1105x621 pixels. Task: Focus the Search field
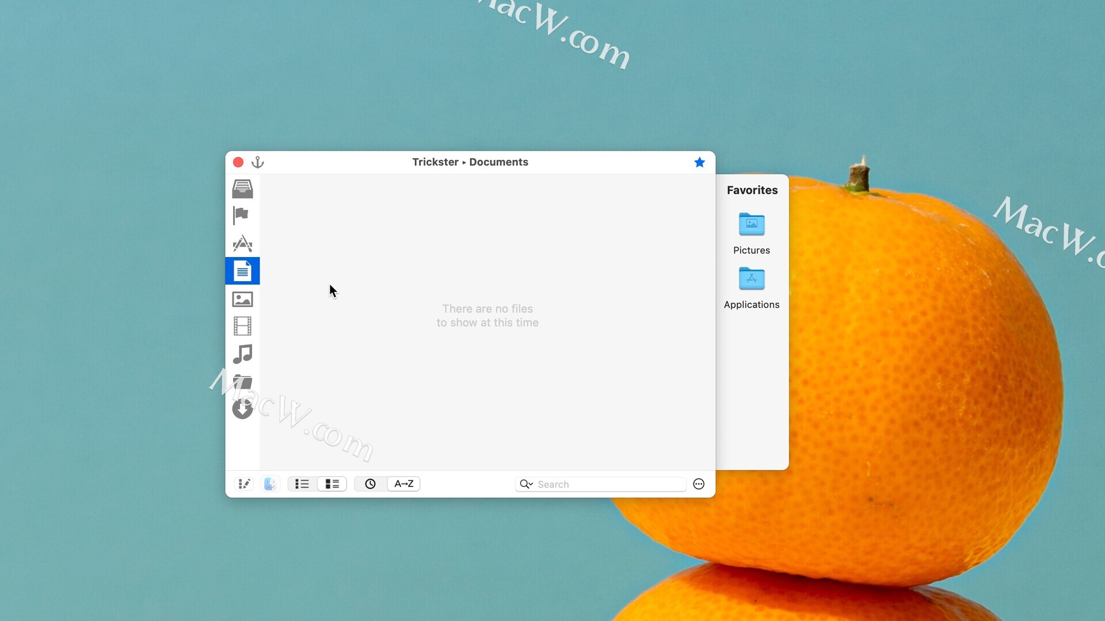click(x=600, y=484)
